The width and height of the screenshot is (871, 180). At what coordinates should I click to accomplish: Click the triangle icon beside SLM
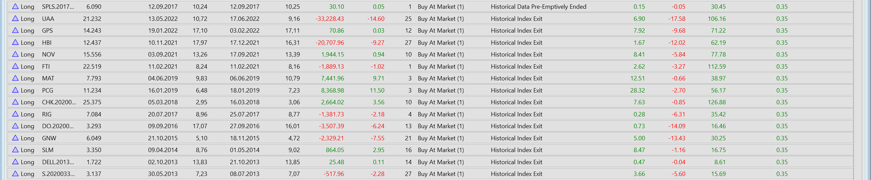click(15, 150)
